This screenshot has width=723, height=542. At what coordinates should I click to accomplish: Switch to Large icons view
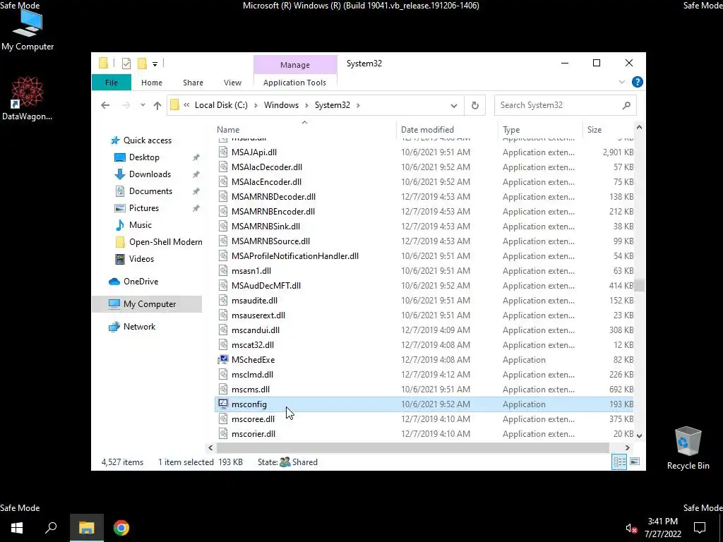pos(635,462)
